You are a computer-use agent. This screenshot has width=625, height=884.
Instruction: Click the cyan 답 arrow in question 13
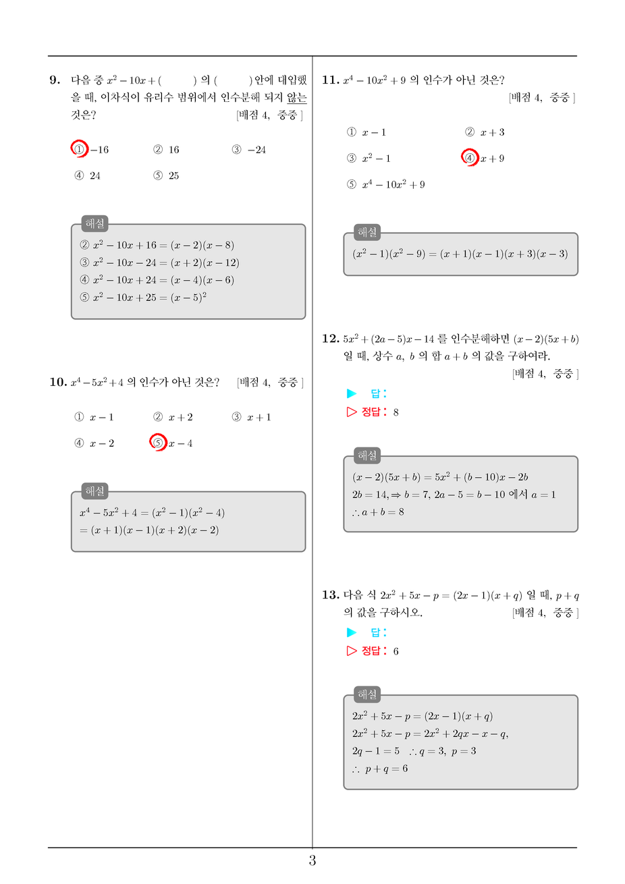click(352, 632)
